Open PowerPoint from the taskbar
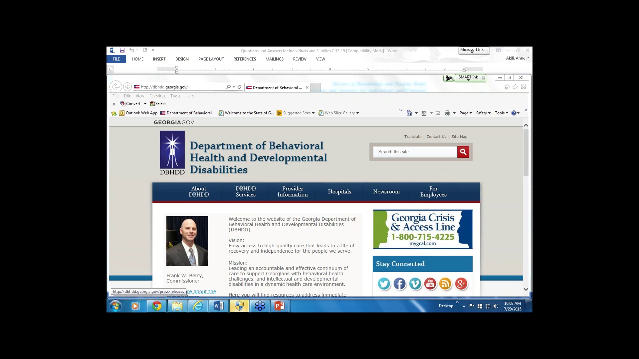 pyautogui.click(x=280, y=306)
